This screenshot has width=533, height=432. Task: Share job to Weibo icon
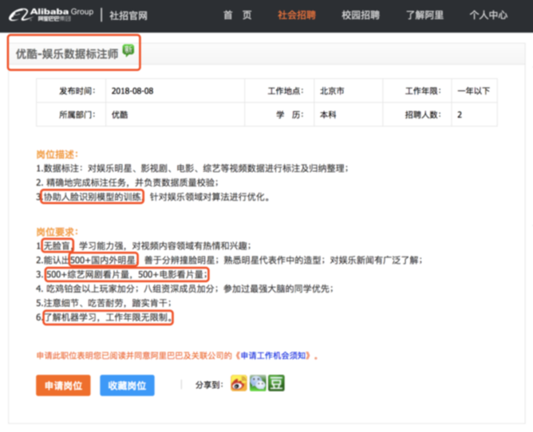239,383
